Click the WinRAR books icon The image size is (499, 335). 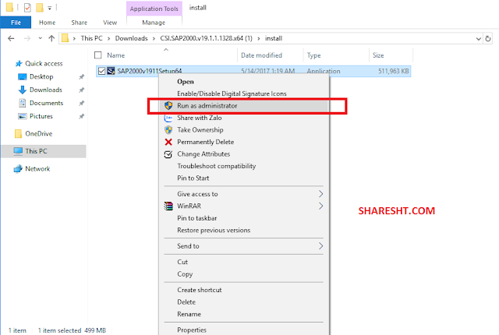click(x=168, y=206)
